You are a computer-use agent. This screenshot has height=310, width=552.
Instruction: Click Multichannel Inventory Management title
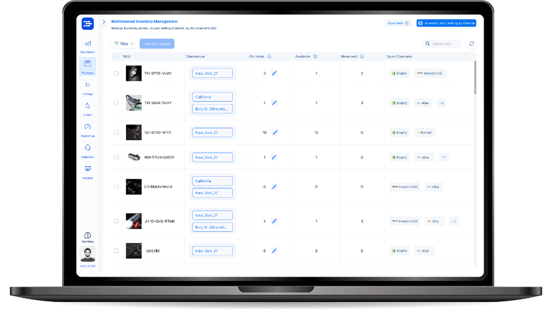click(144, 22)
